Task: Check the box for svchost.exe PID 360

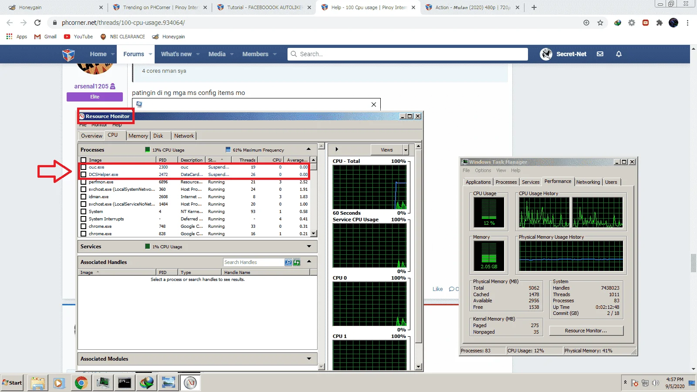Action: (x=83, y=189)
